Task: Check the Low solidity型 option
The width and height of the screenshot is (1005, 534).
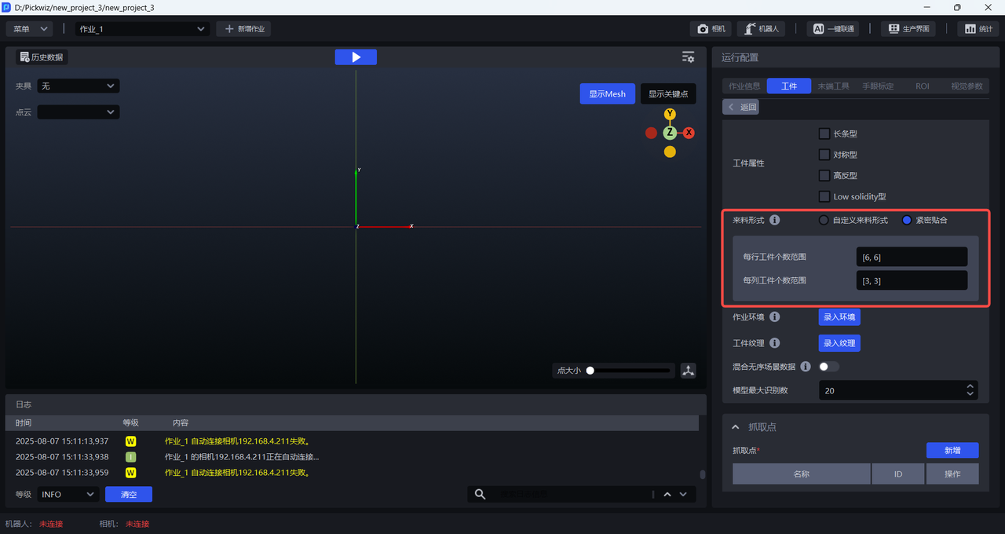Action: click(824, 196)
